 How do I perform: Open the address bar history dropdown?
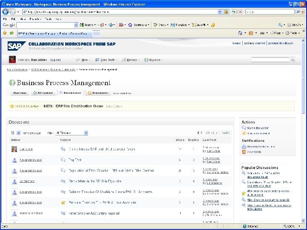click(220, 12)
